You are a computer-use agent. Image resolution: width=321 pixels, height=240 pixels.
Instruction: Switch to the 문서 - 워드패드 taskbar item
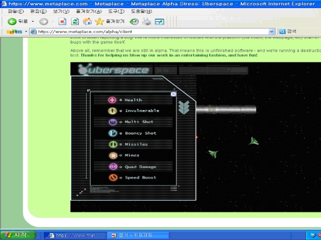[138, 235]
